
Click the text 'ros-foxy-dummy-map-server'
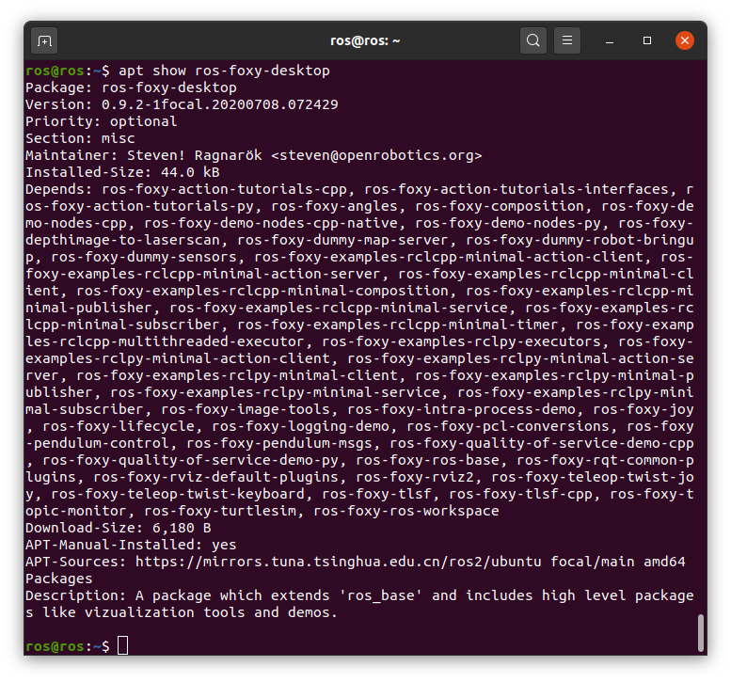342,240
